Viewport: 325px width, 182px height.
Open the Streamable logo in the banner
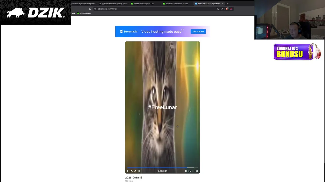128,32
